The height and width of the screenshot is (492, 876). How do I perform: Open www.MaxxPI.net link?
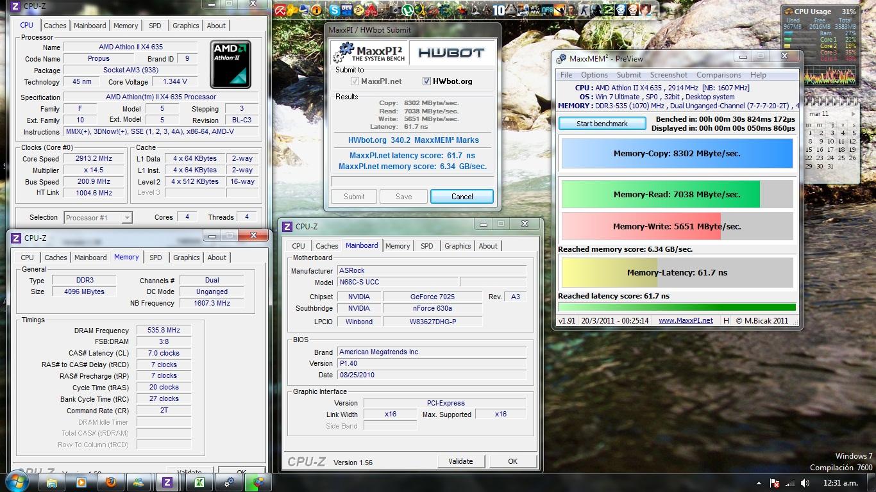click(x=686, y=320)
